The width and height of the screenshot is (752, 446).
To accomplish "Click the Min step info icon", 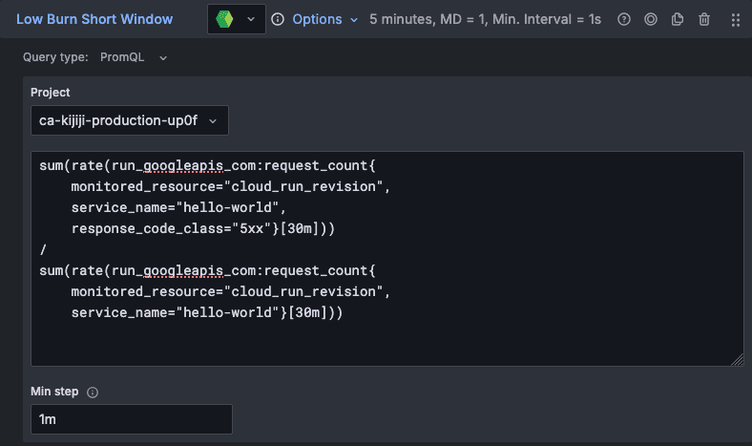I will [93, 393].
